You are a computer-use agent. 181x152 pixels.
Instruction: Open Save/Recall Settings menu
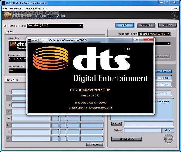pos(35,8)
